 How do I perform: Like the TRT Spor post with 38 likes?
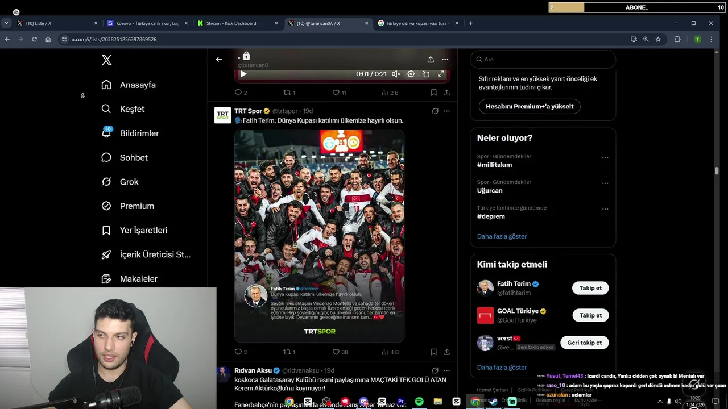click(x=340, y=352)
